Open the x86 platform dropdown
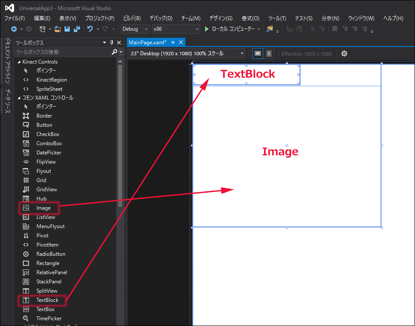This screenshot has height=326, width=415. pos(176,29)
